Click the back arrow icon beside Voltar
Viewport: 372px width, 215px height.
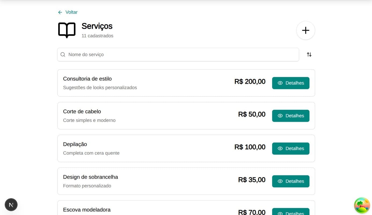60,12
